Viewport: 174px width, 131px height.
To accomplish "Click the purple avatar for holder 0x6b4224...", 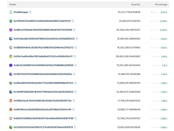I will click(x=11, y=65).
